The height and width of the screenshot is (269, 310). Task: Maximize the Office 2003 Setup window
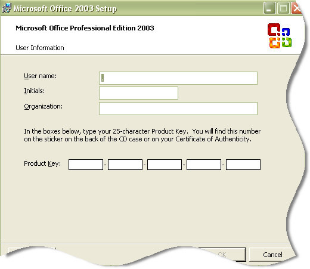point(283,8)
